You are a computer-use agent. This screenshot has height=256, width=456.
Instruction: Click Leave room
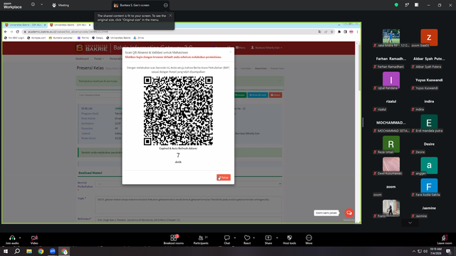(445, 240)
